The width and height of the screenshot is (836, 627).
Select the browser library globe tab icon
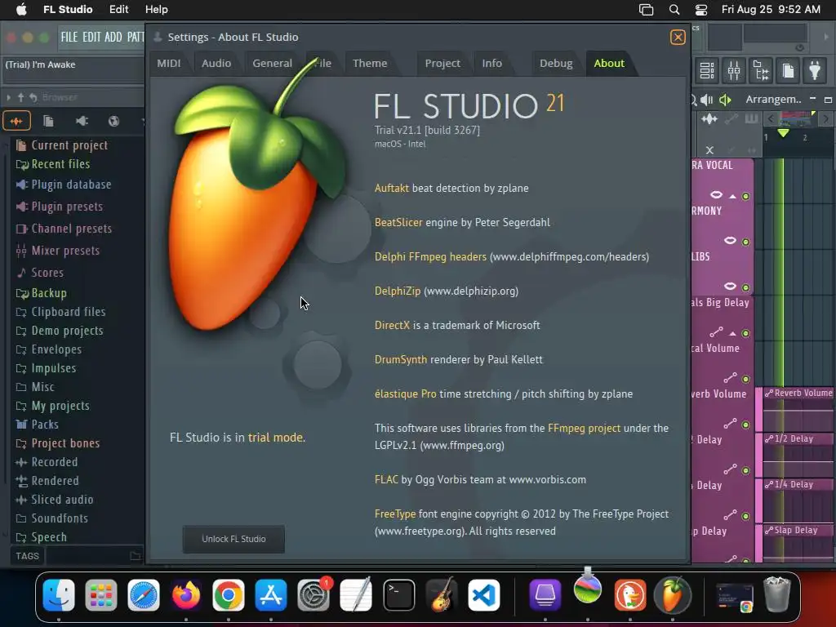[113, 121]
